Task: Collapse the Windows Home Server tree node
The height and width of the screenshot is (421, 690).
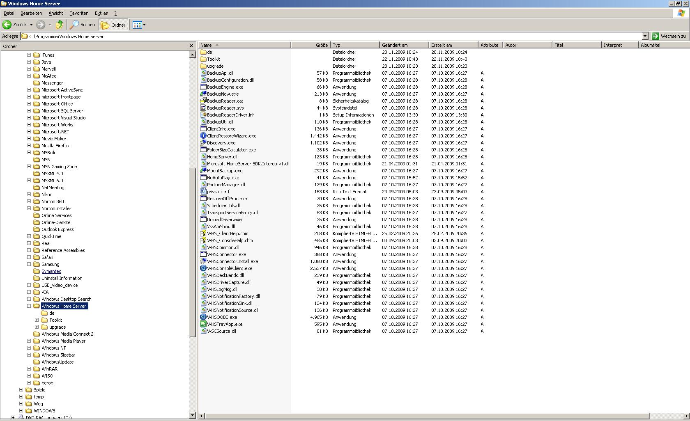Action: click(x=29, y=306)
